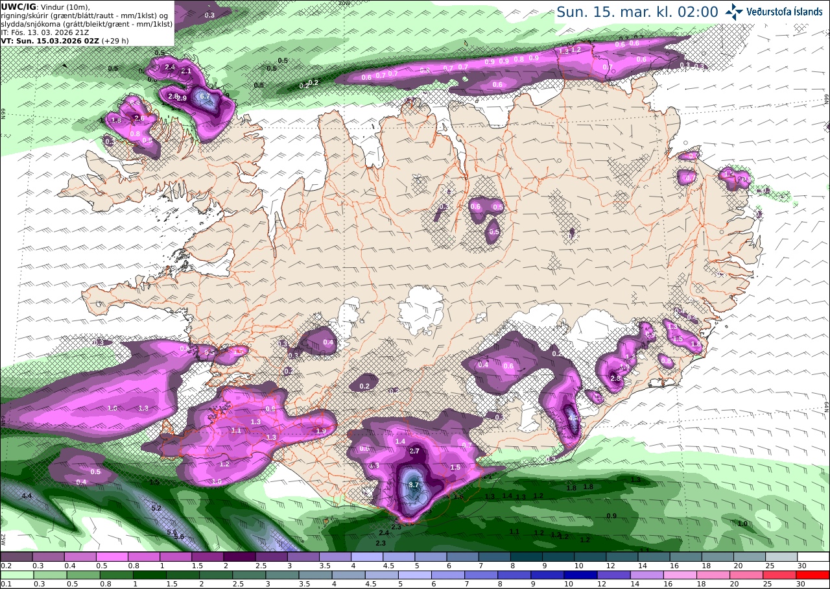Pick the lower-scale 30 bright red swatch
Screen dimensions: 830x589
coord(813,575)
